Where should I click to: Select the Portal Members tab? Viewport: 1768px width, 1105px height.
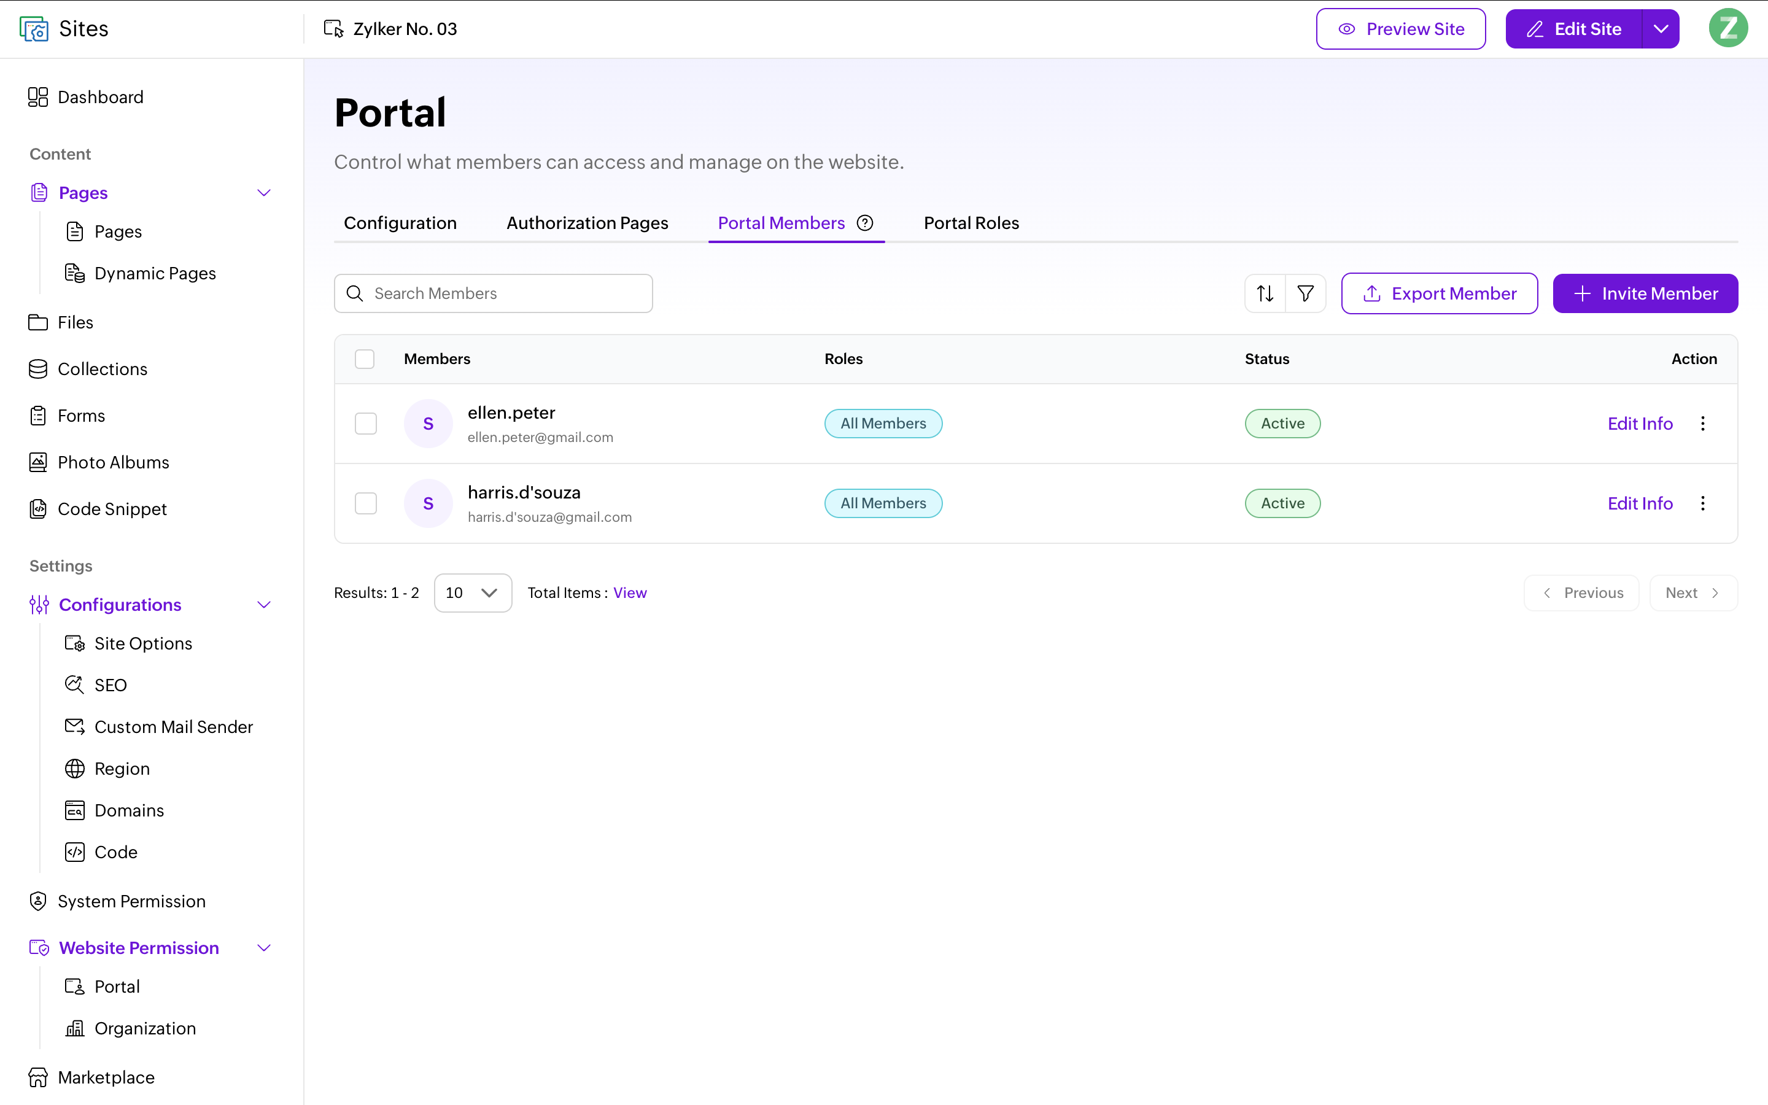(x=781, y=223)
